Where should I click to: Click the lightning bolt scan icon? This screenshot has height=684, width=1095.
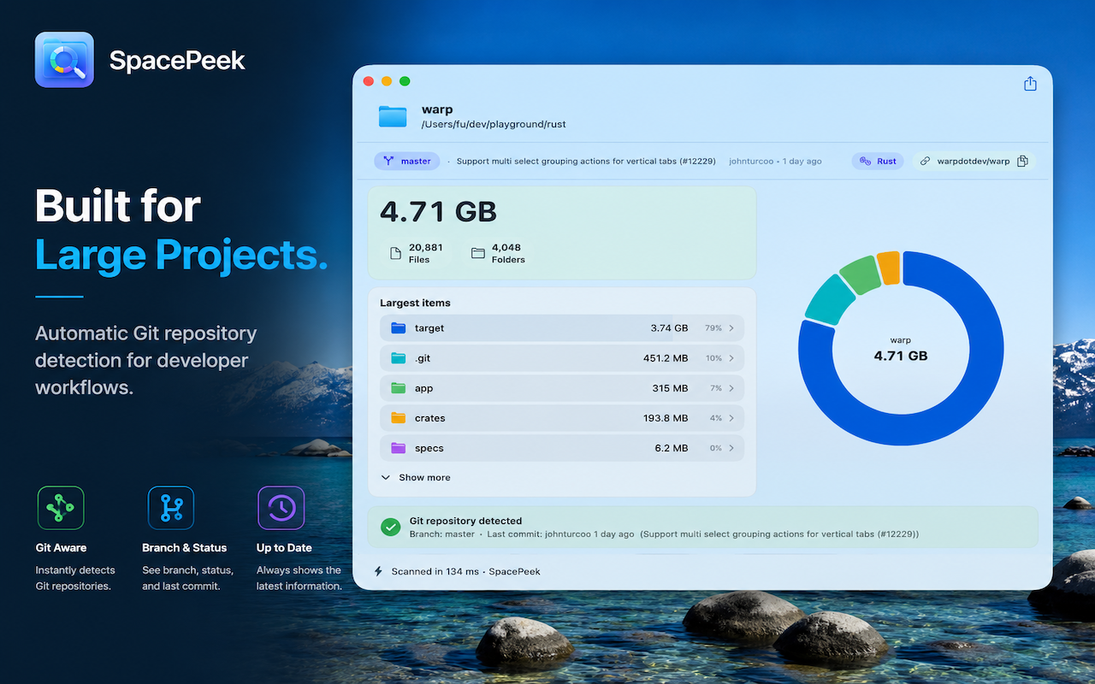[378, 571]
